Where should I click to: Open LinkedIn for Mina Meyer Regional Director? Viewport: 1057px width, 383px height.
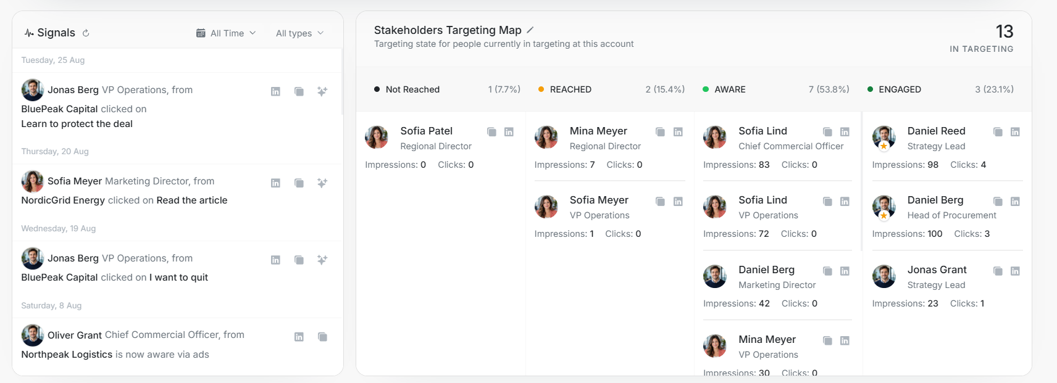click(678, 132)
